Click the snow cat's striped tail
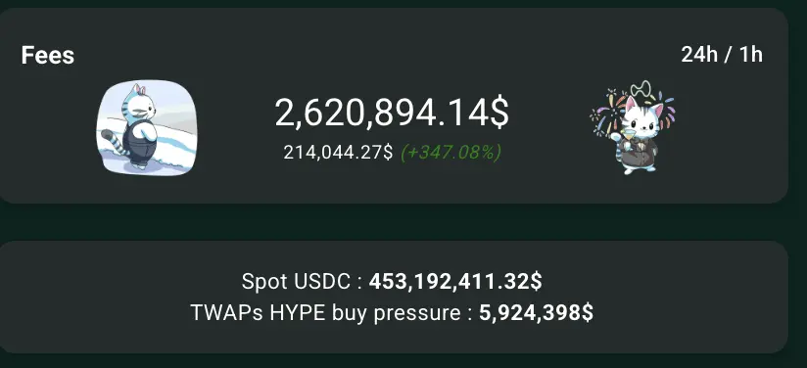 115,143
